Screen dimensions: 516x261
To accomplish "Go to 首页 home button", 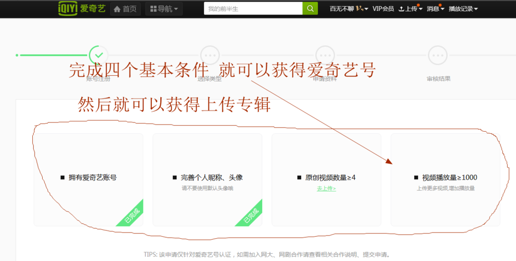I will pyautogui.click(x=125, y=9).
